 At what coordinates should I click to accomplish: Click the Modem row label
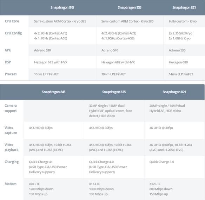point(11,184)
